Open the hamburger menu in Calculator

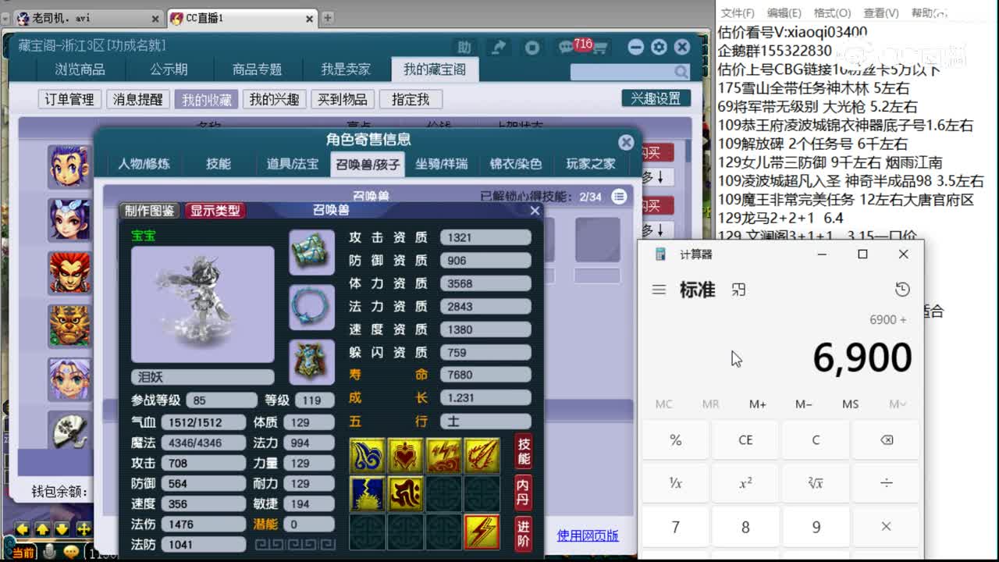659,289
